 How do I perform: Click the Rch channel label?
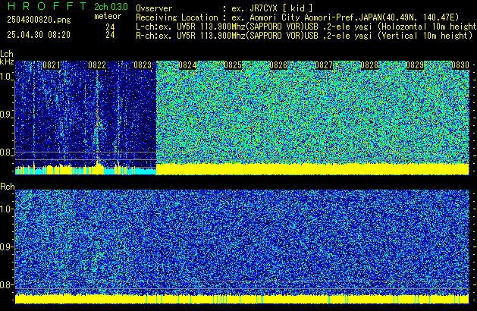(8, 187)
